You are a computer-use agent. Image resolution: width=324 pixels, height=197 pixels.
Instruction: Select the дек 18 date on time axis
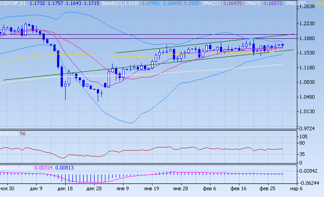click(66, 189)
